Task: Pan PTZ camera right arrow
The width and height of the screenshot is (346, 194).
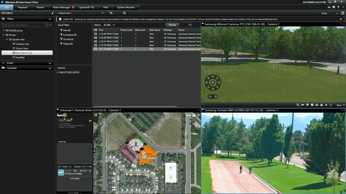Action: [x=219, y=83]
